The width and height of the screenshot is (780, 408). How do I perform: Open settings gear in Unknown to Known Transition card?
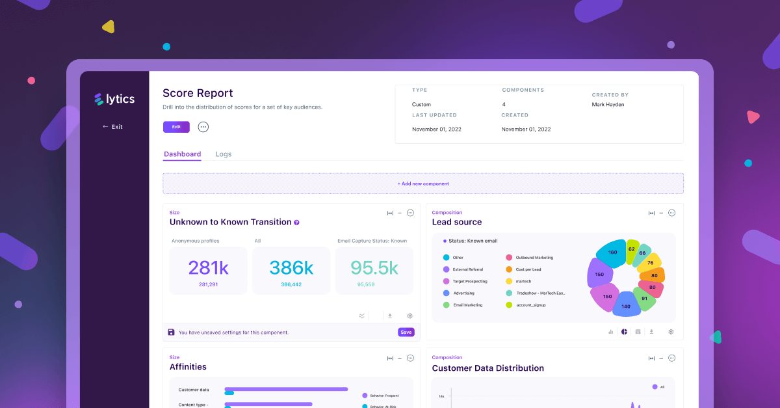[x=409, y=316]
